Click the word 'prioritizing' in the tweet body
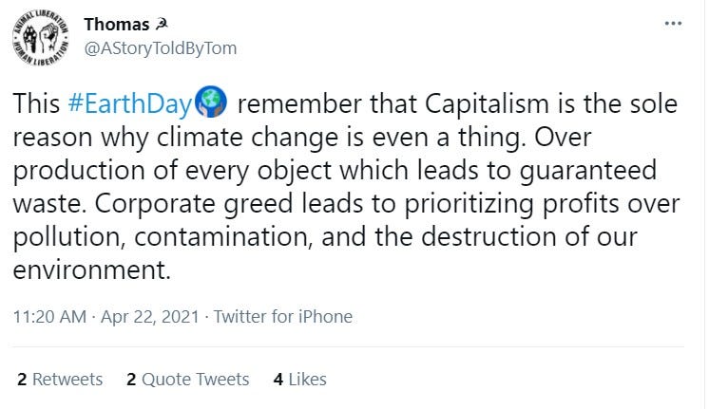The width and height of the screenshot is (709, 409). (469, 204)
